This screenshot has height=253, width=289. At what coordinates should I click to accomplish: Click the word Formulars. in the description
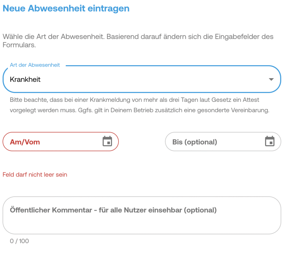[19, 45]
